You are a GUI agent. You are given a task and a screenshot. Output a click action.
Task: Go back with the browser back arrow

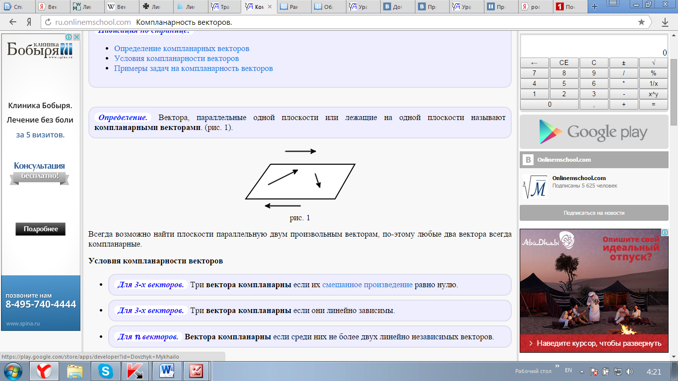click(x=13, y=22)
